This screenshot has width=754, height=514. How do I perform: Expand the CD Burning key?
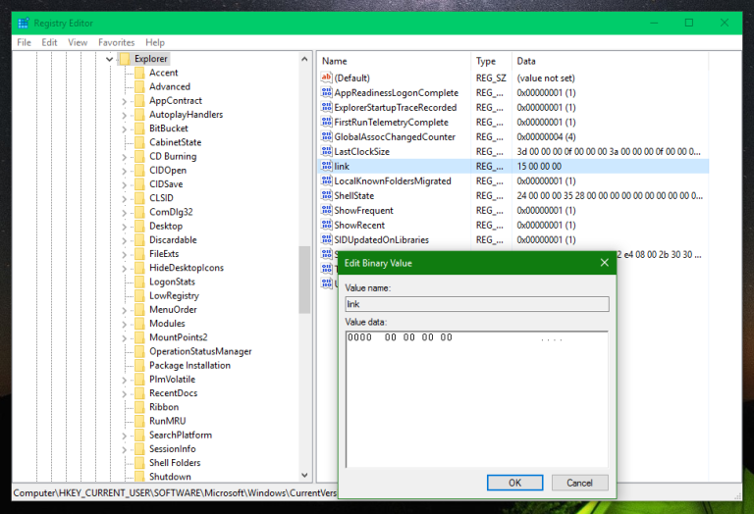coord(125,156)
